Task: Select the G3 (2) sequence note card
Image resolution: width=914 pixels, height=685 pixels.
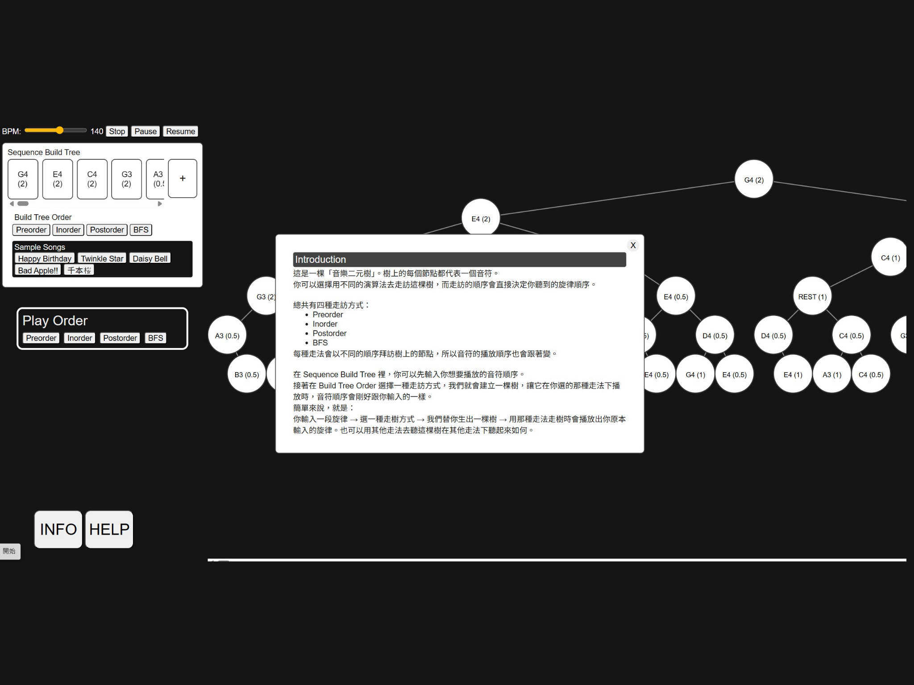Action: coord(126,179)
